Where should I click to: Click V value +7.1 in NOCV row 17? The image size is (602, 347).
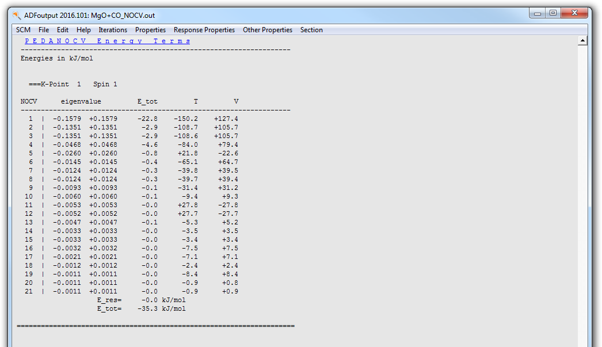230,257
